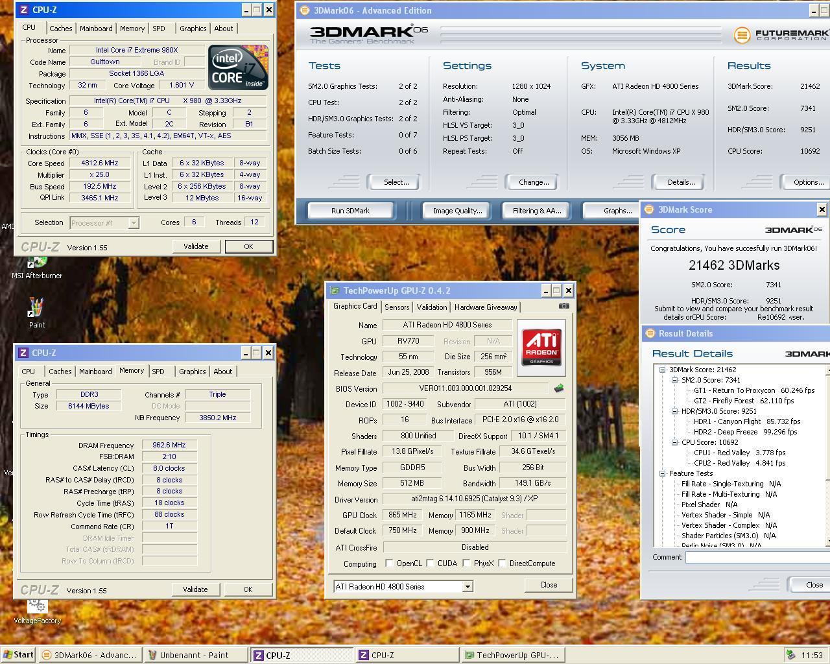The image size is (830, 664).
Task: Close the 3DMark Score dialog with X
Action: pyautogui.click(x=822, y=209)
